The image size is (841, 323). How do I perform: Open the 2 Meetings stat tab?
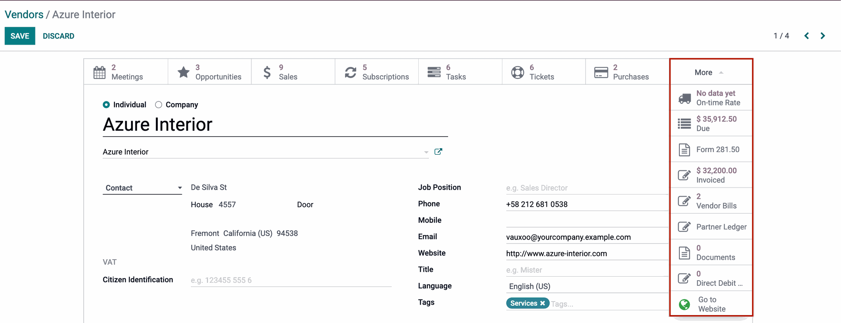coord(126,72)
